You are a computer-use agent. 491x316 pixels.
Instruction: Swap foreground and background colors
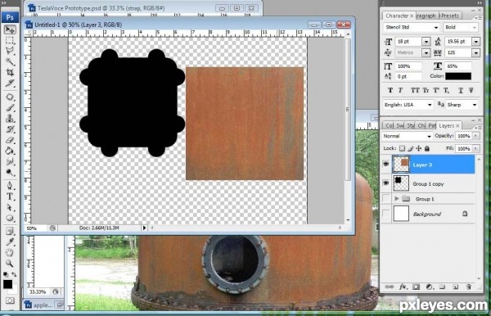[14, 274]
